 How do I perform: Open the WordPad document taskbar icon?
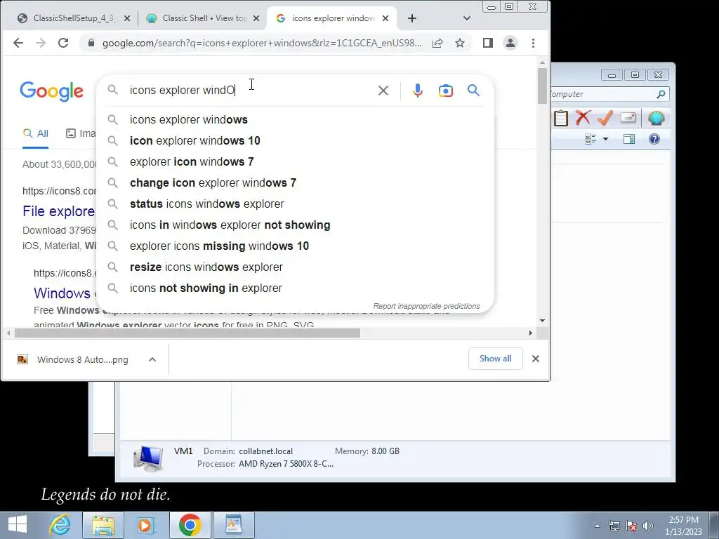point(233,525)
